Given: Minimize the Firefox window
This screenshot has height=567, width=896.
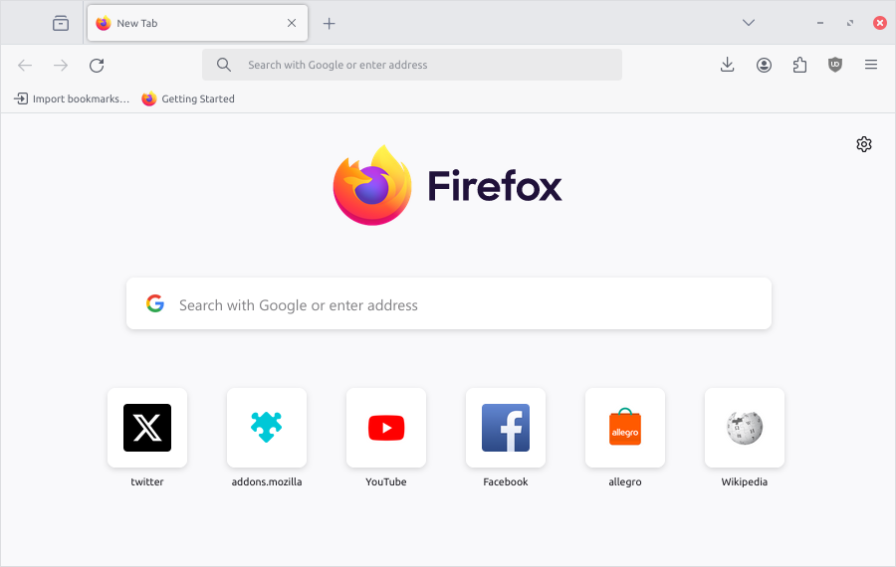Looking at the screenshot, I should [820, 23].
